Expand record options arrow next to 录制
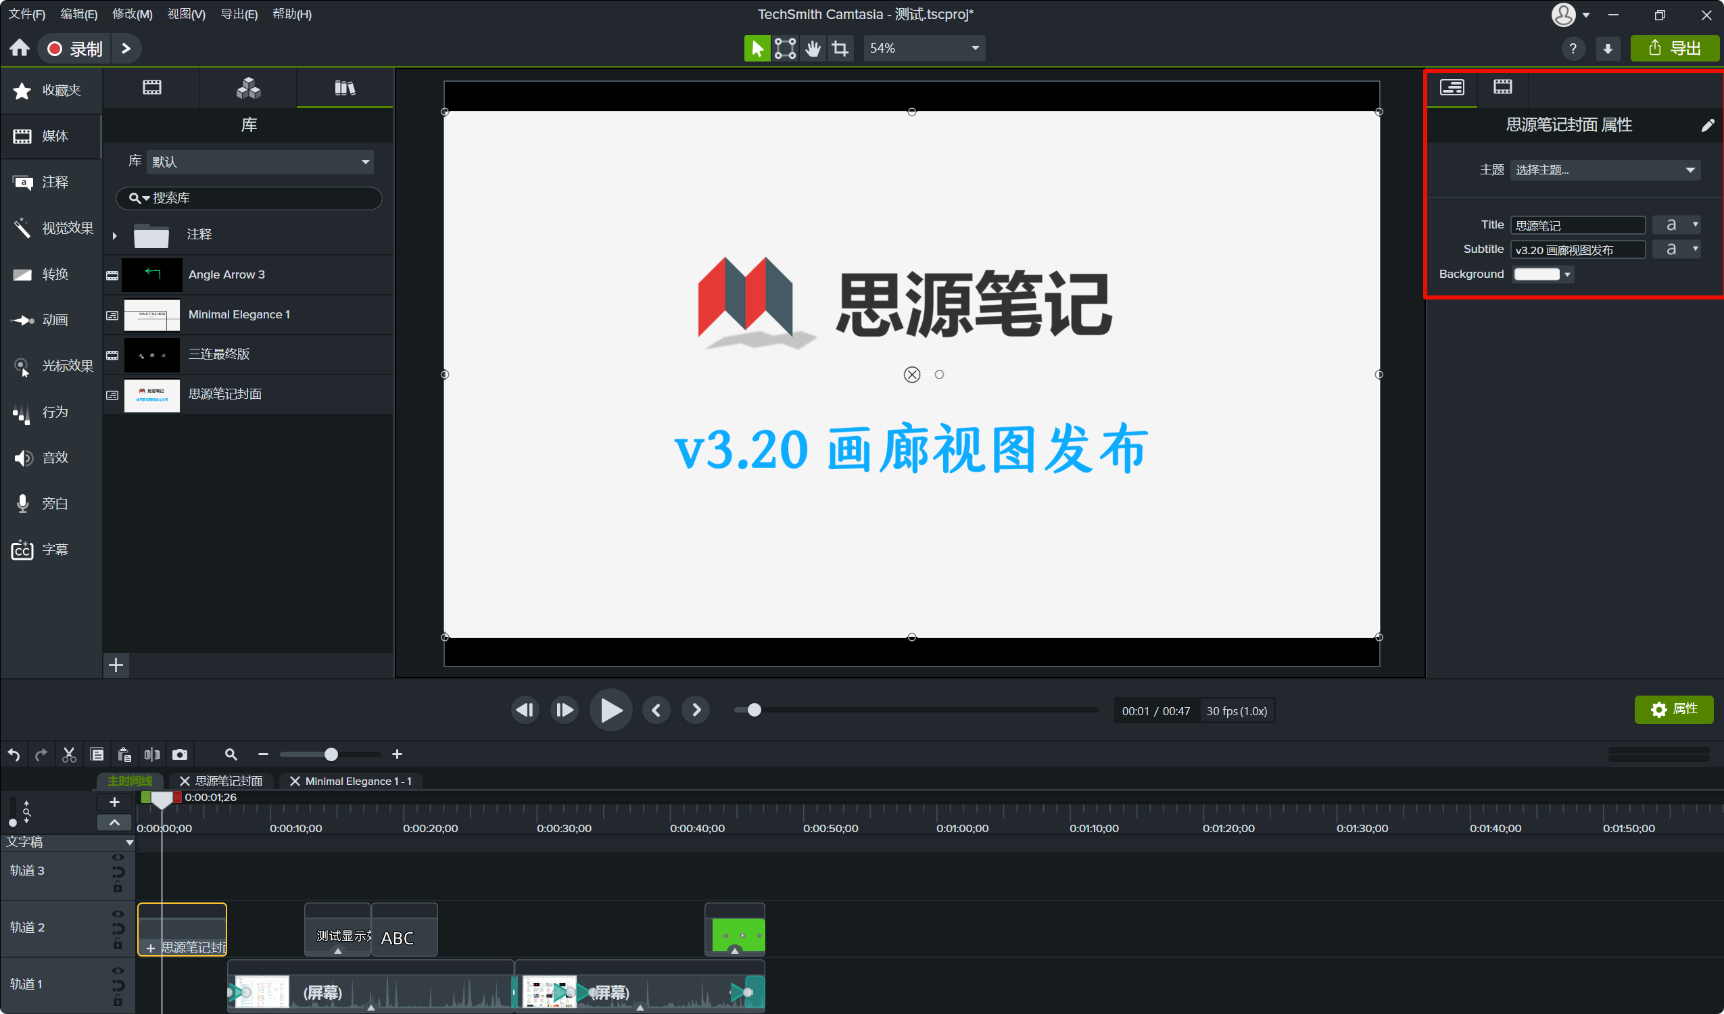Image resolution: width=1724 pixels, height=1014 pixels. coord(126,49)
